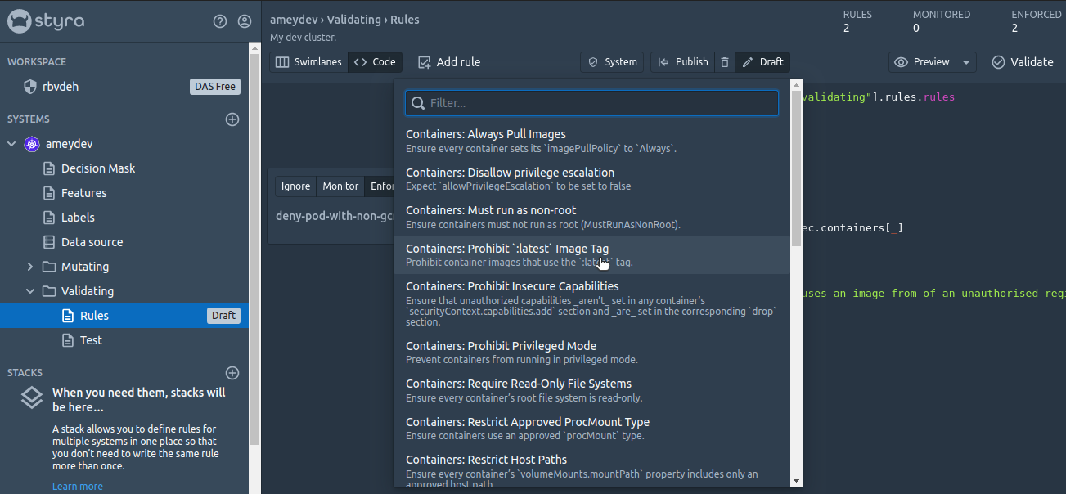Click the add stack plus icon
Viewport: 1066px width, 494px height.
point(232,373)
